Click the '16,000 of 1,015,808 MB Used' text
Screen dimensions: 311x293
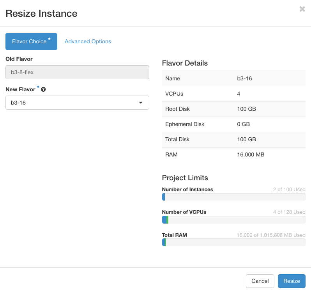pos(271,235)
